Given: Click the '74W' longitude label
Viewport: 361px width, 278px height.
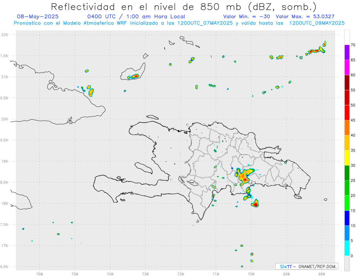Looking at the screenshot, I should pos(110,274).
